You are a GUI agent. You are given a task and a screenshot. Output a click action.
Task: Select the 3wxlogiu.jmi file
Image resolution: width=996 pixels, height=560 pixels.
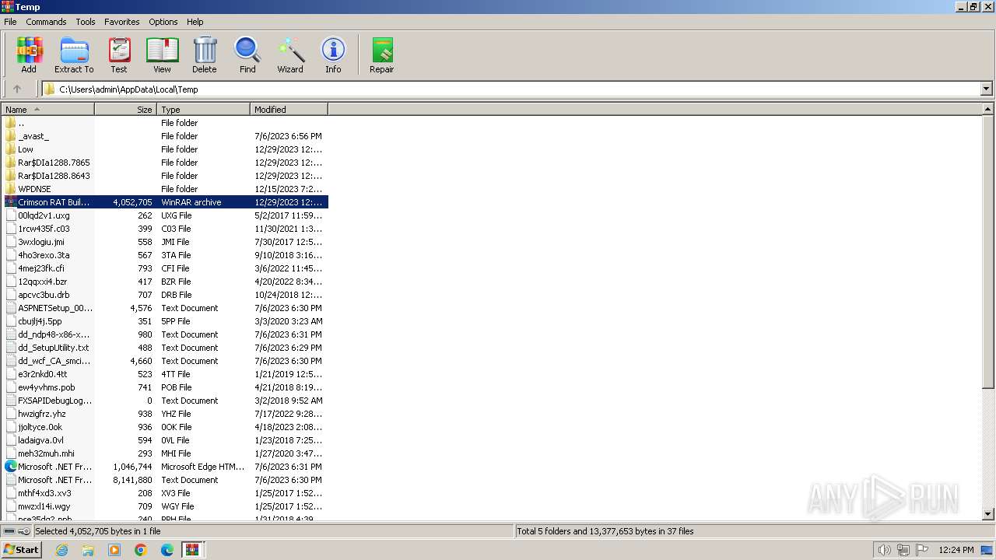pos(165,242)
